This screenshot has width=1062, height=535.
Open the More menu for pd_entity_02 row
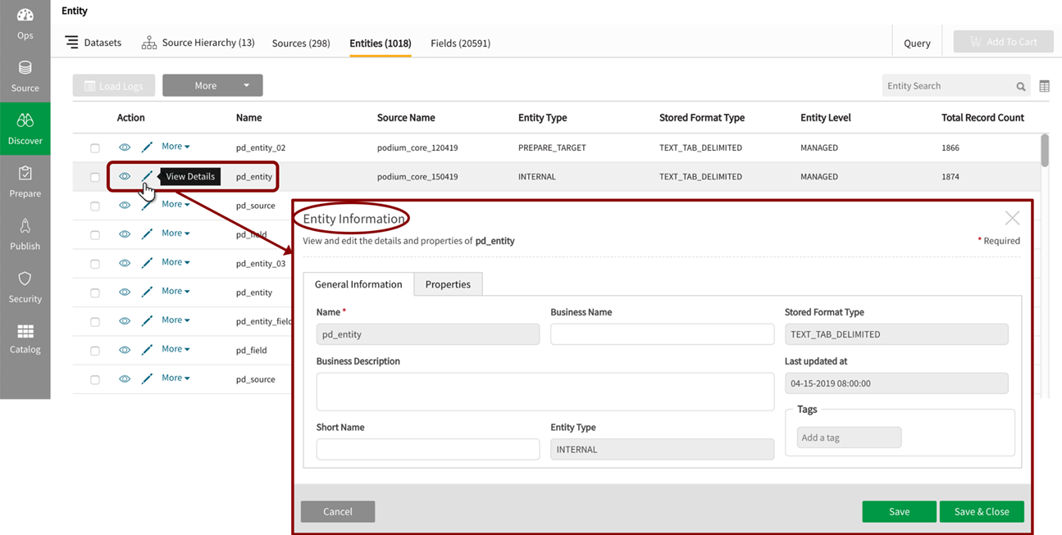(x=175, y=147)
